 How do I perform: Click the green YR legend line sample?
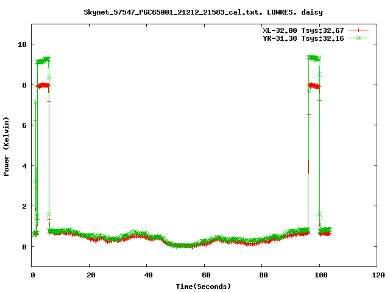(358, 38)
